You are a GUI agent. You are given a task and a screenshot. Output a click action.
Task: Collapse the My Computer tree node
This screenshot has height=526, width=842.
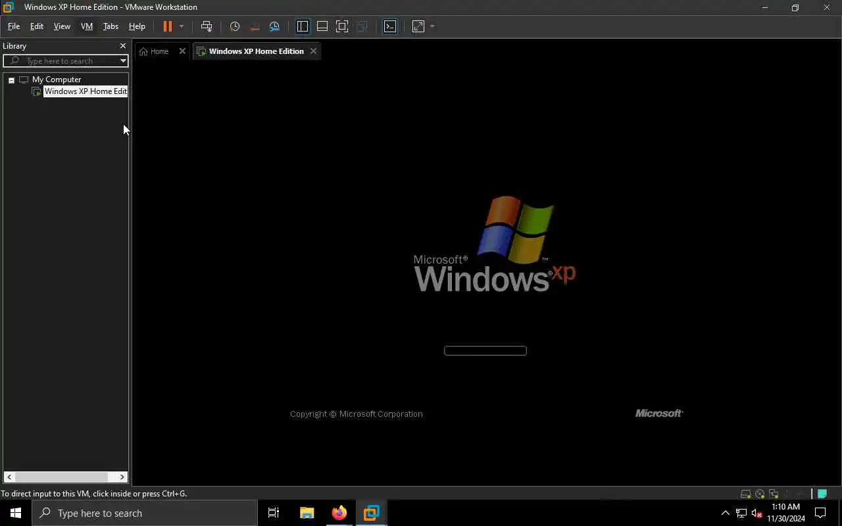point(11,80)
